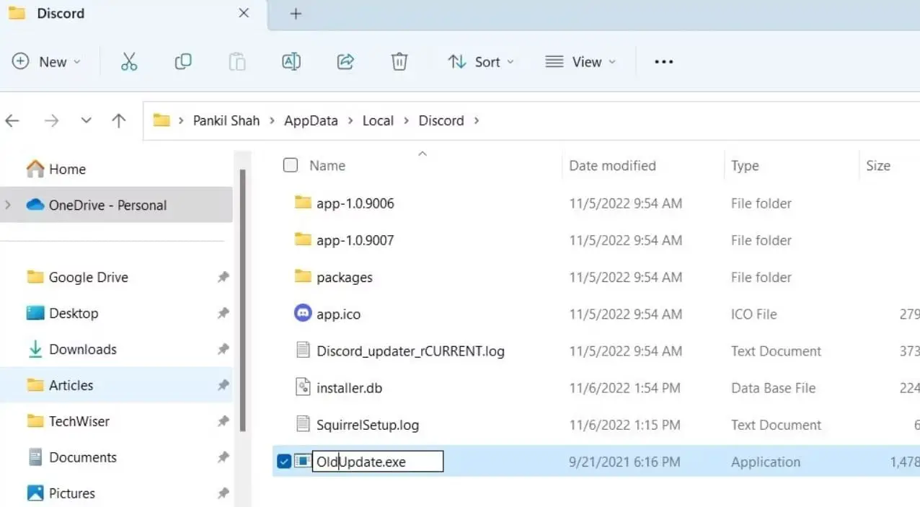Click AppData in the address breadcrumb
920x507 pixels.
(x=311, y=120)
